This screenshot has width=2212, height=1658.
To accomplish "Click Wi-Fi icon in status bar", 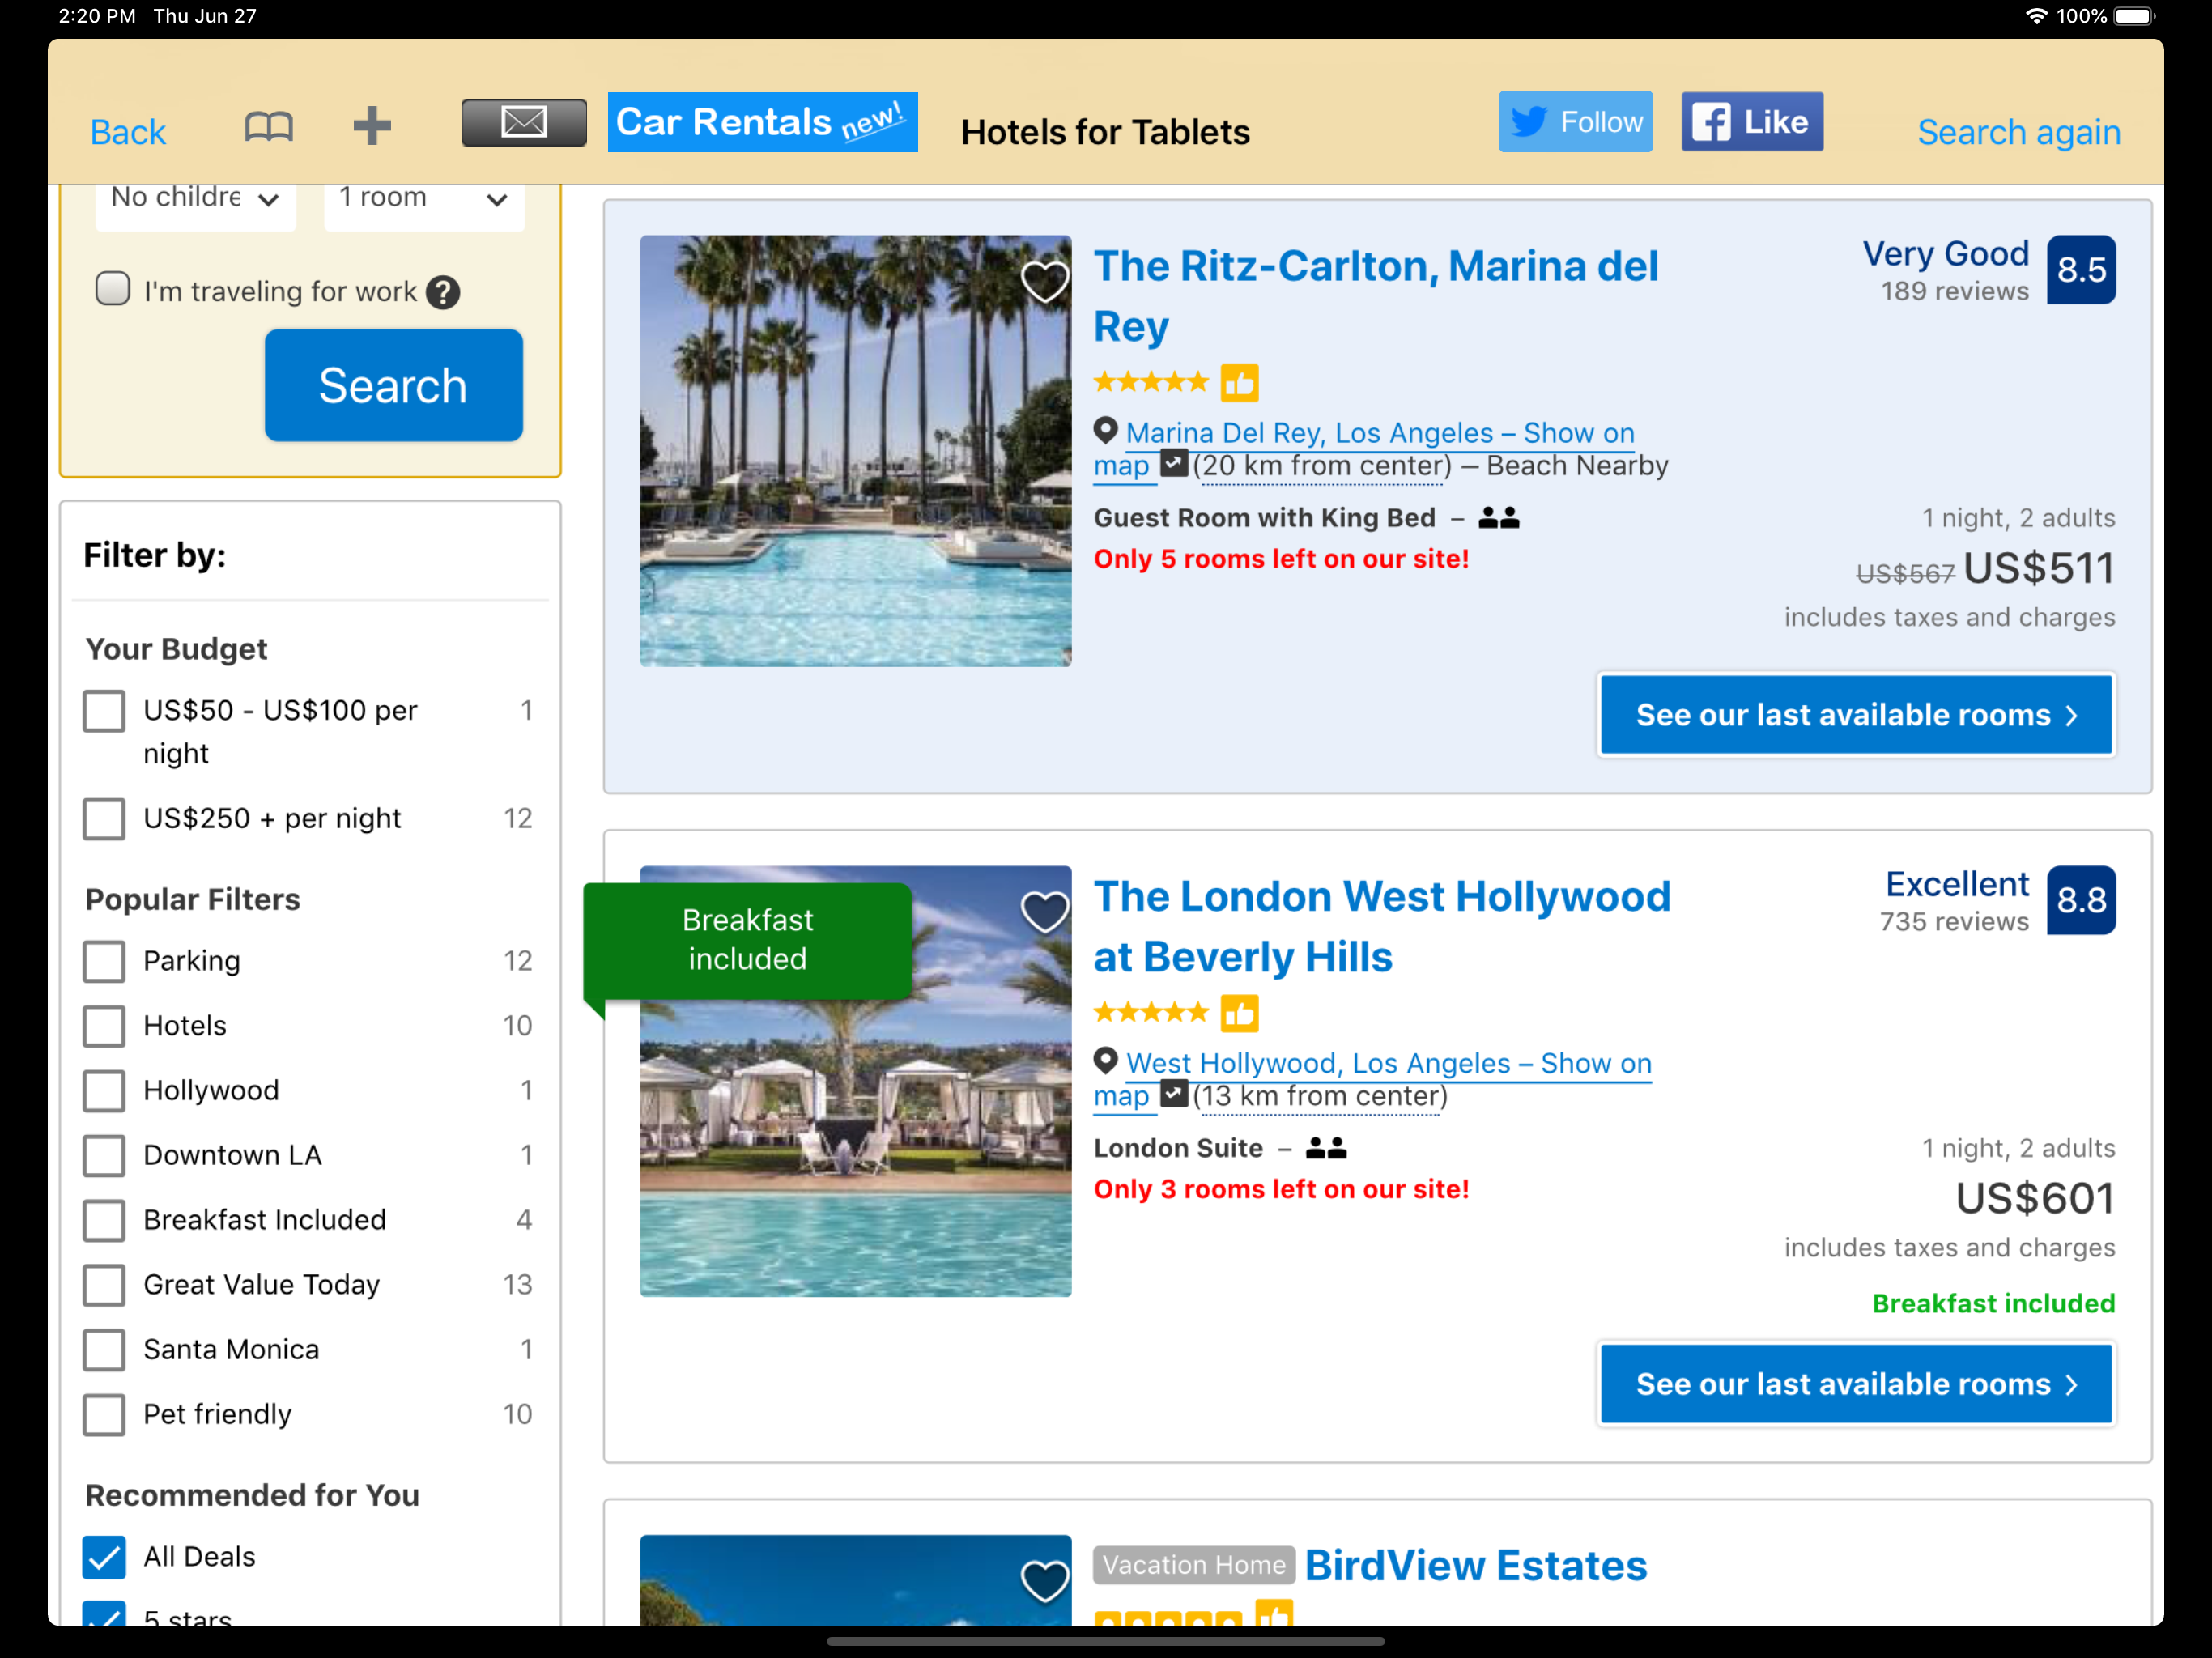I will (2036, 16).
